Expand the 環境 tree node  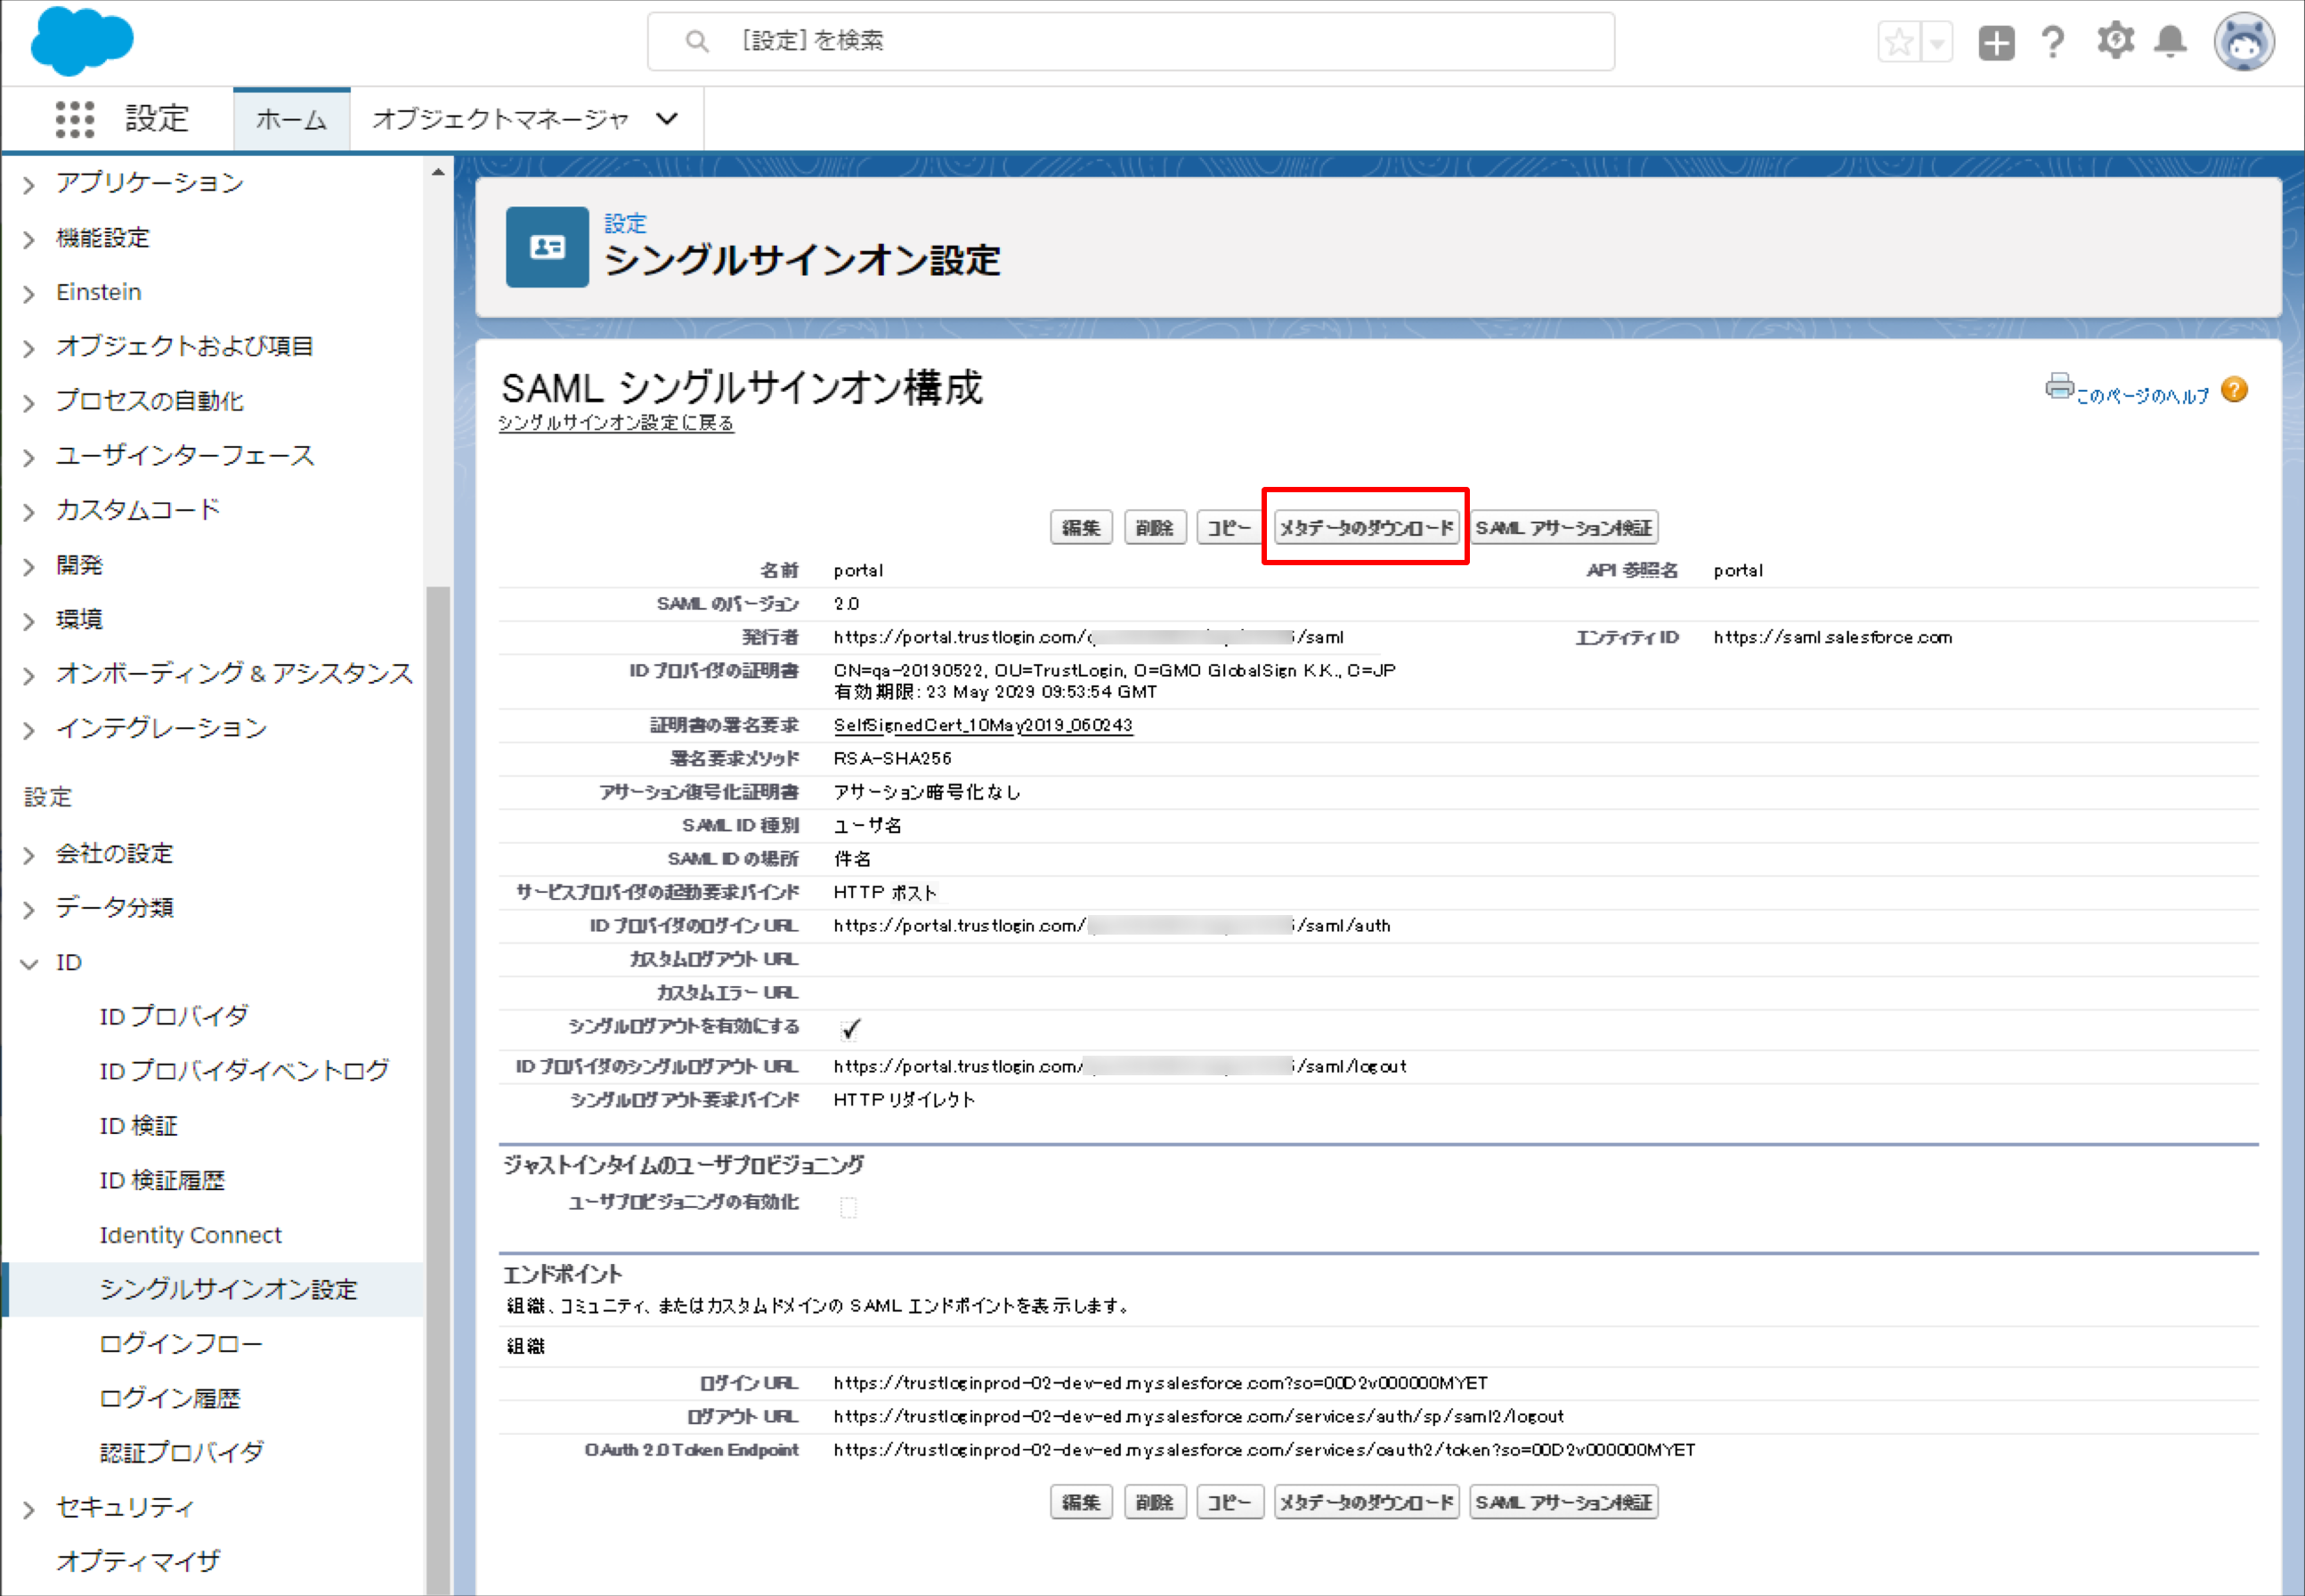click(30, 621)
